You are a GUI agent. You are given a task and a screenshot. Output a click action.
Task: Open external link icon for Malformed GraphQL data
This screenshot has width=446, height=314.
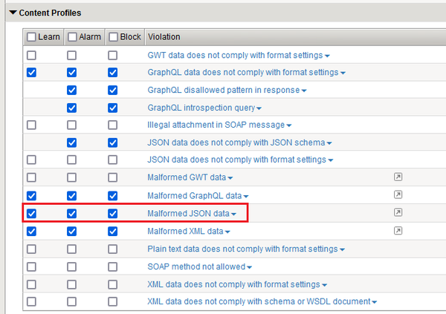(398, 195)
